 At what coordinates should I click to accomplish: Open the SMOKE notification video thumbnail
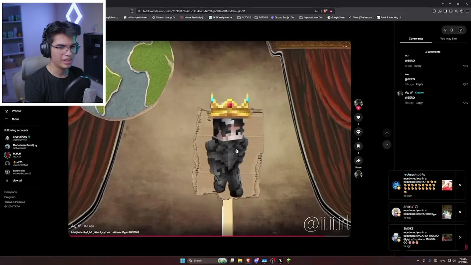447,237
